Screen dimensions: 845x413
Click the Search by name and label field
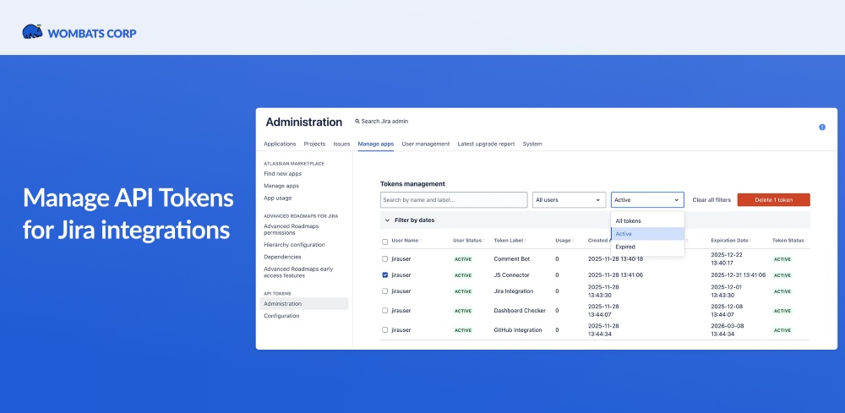click(454, 200)
